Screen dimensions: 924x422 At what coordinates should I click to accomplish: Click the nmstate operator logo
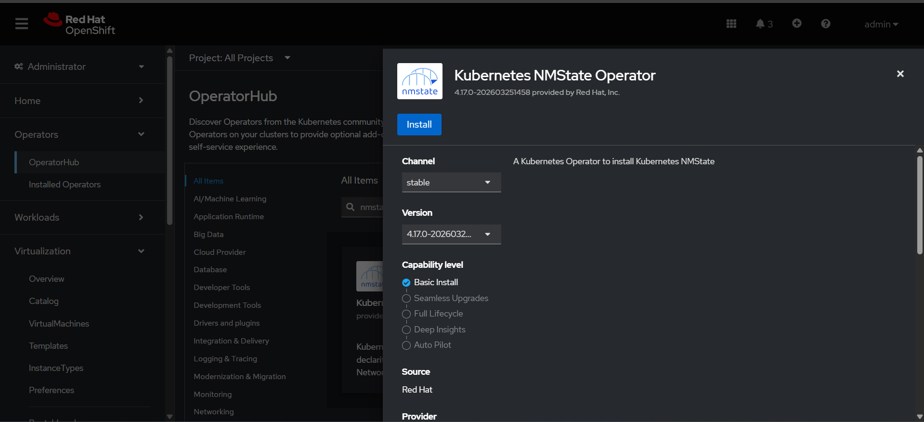[419, 81]
